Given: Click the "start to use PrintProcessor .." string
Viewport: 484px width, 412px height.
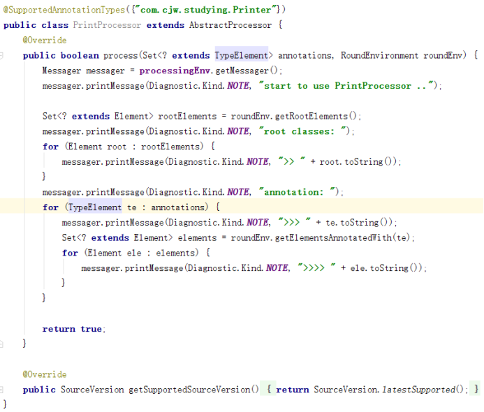Looking at the screenshot, I should click(x=346, y=86).
